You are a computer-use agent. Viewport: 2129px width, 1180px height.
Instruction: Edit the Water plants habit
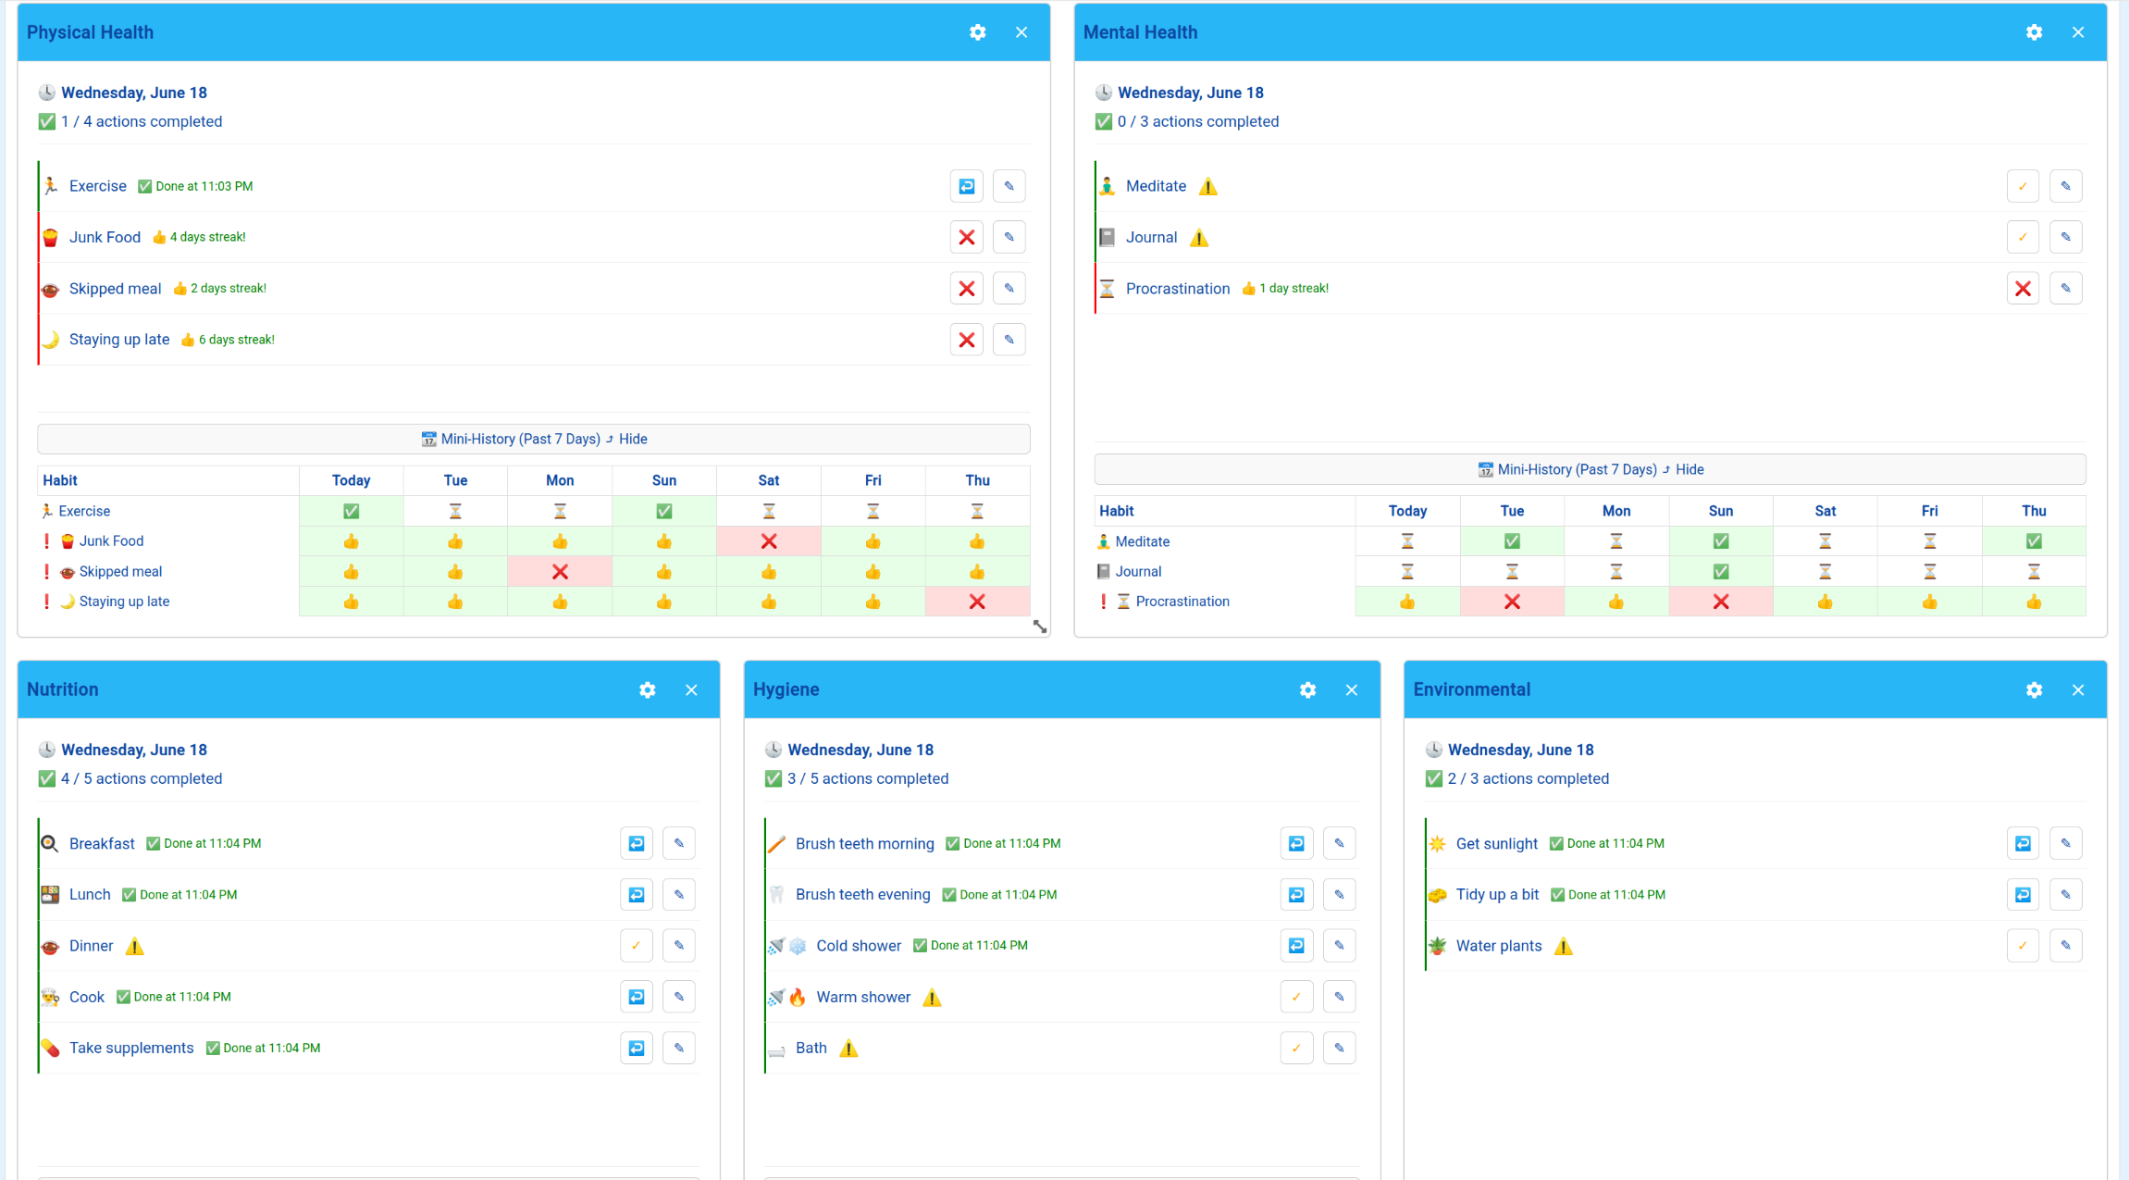coord(2065,946)
